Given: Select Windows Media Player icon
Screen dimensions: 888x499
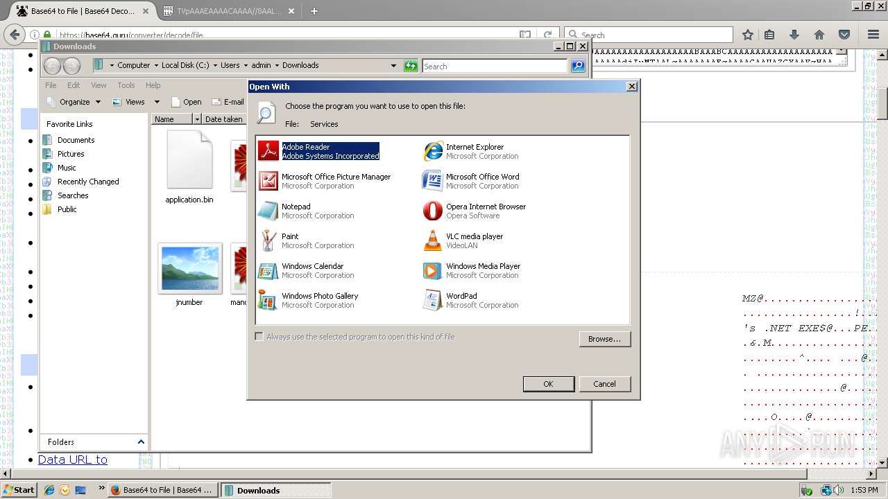Looking at the screenshot, I should pos(433,270).
